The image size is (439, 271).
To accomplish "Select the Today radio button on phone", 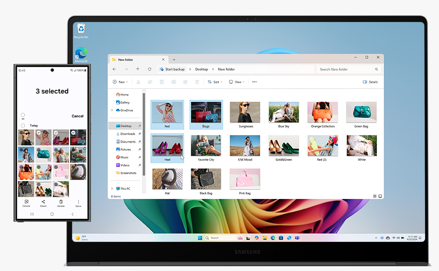I will pyautogui.click(x=23, y=125).
